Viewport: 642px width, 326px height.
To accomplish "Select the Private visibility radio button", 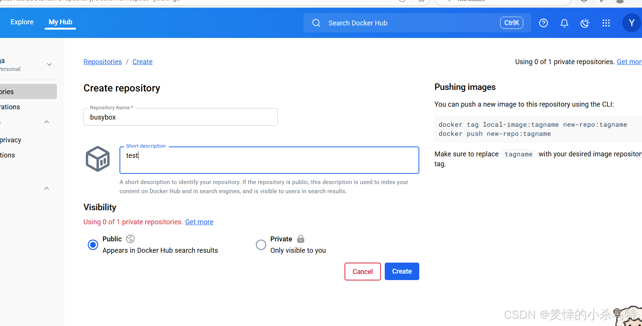I will tap(261, 245).
